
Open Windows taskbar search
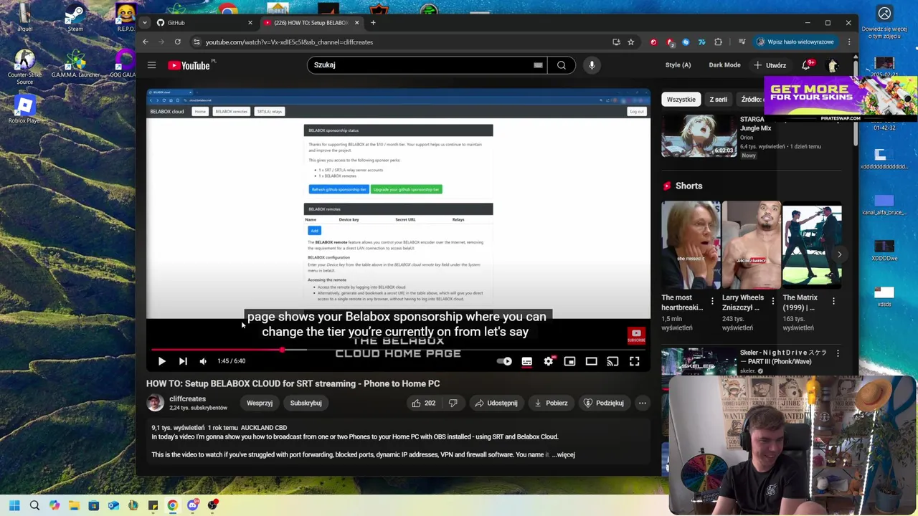pyautogui.click(x=34, y=505)
